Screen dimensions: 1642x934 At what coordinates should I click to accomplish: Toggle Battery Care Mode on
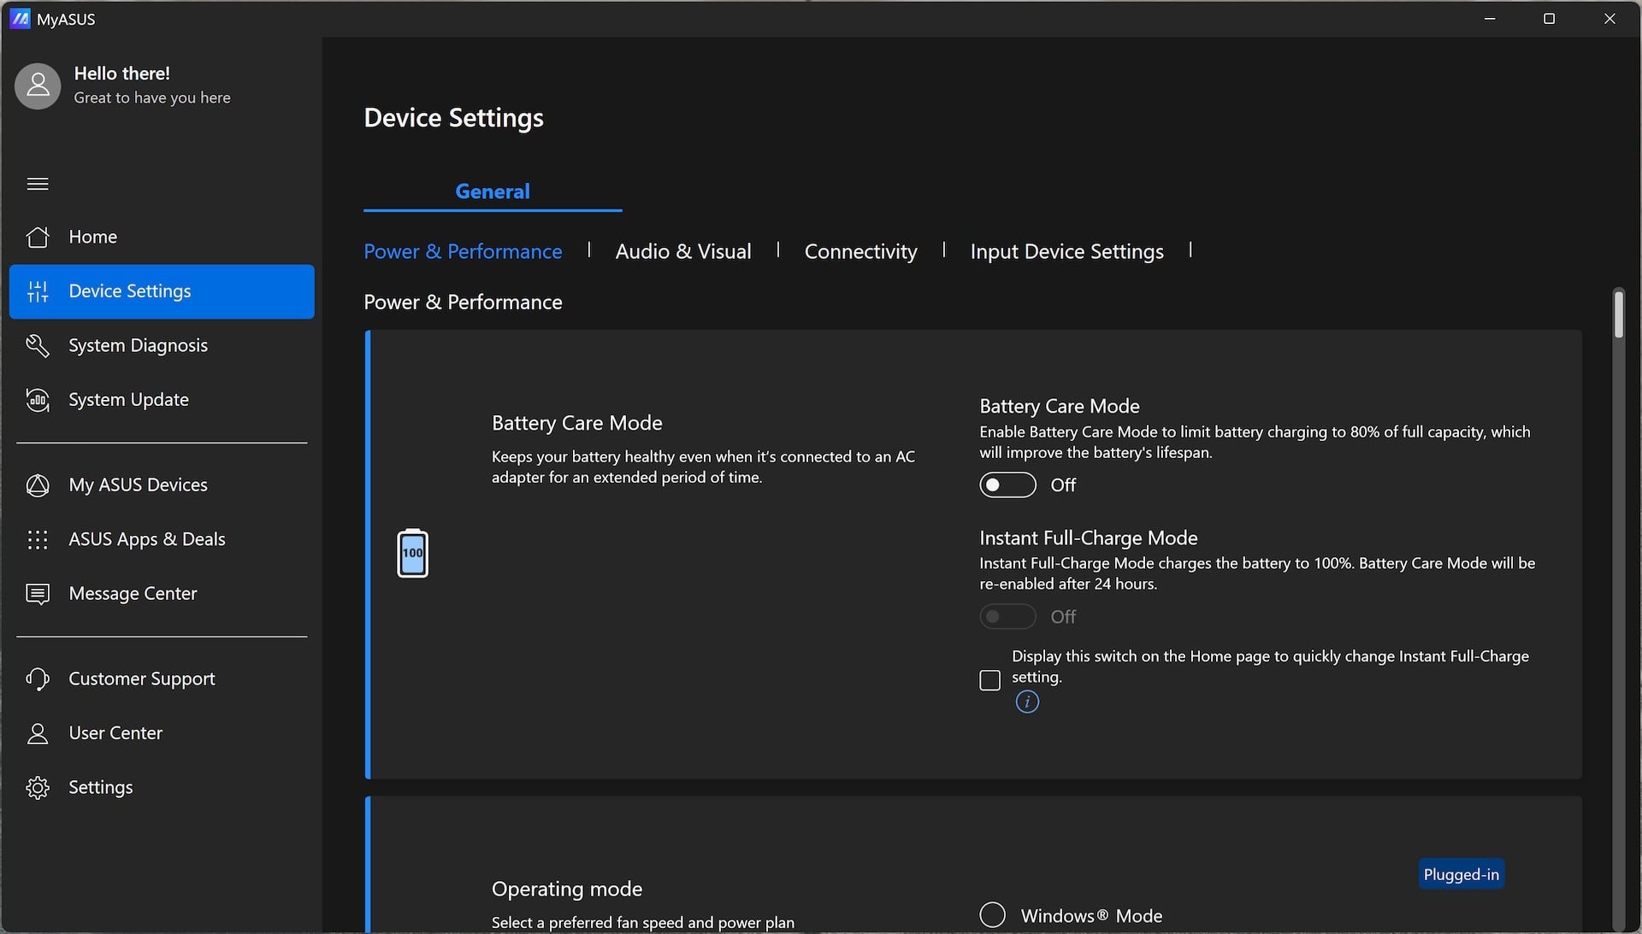pyautogui.click(x=1007, y=484)
